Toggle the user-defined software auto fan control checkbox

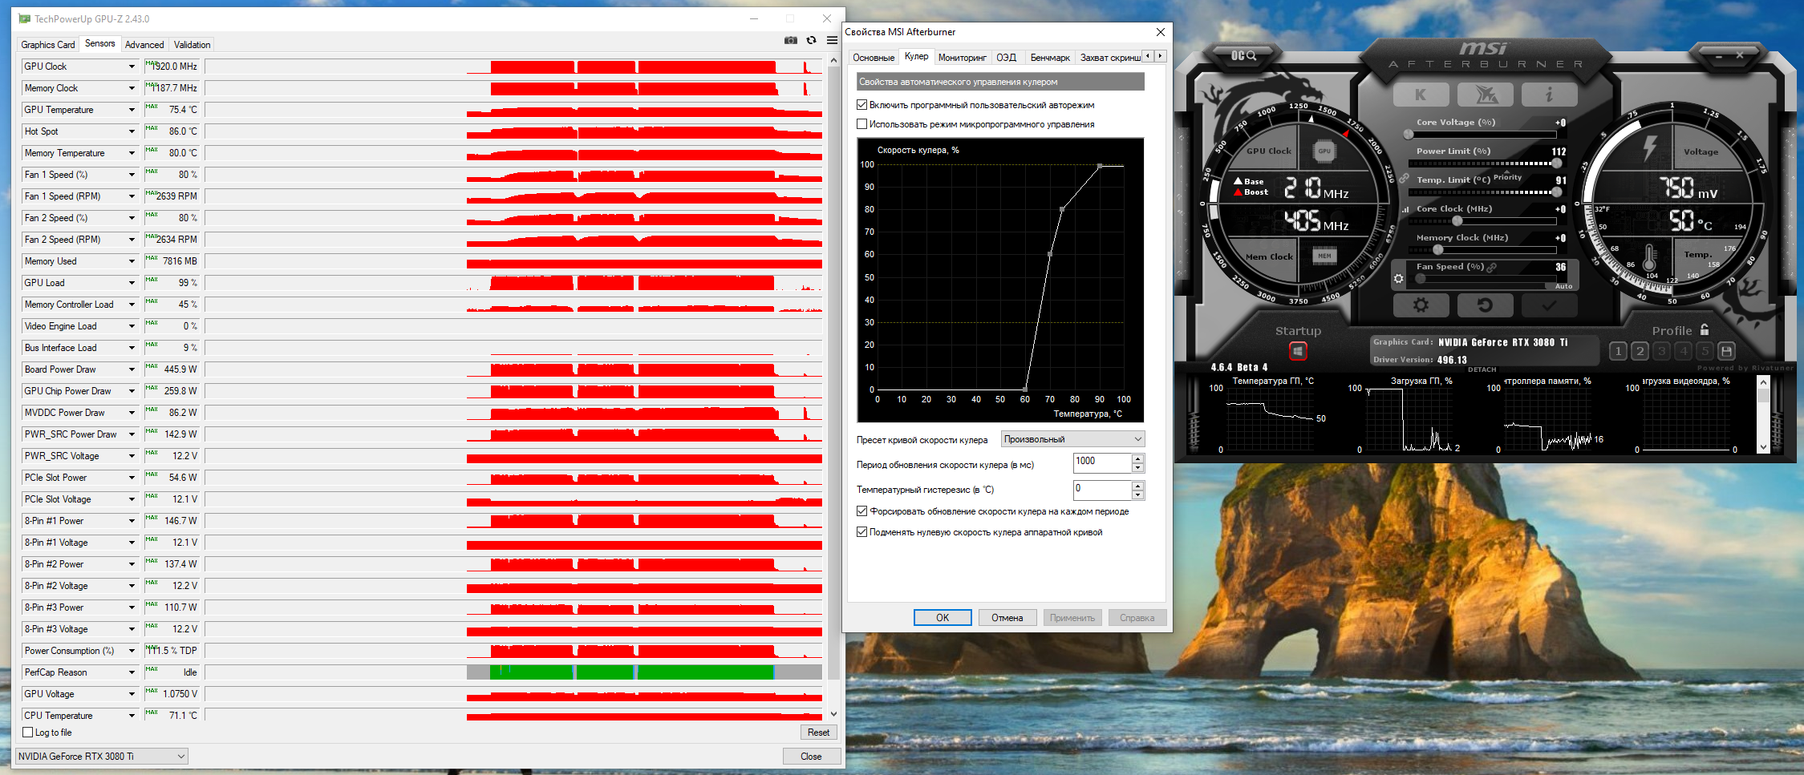click(x=862, y=105)
